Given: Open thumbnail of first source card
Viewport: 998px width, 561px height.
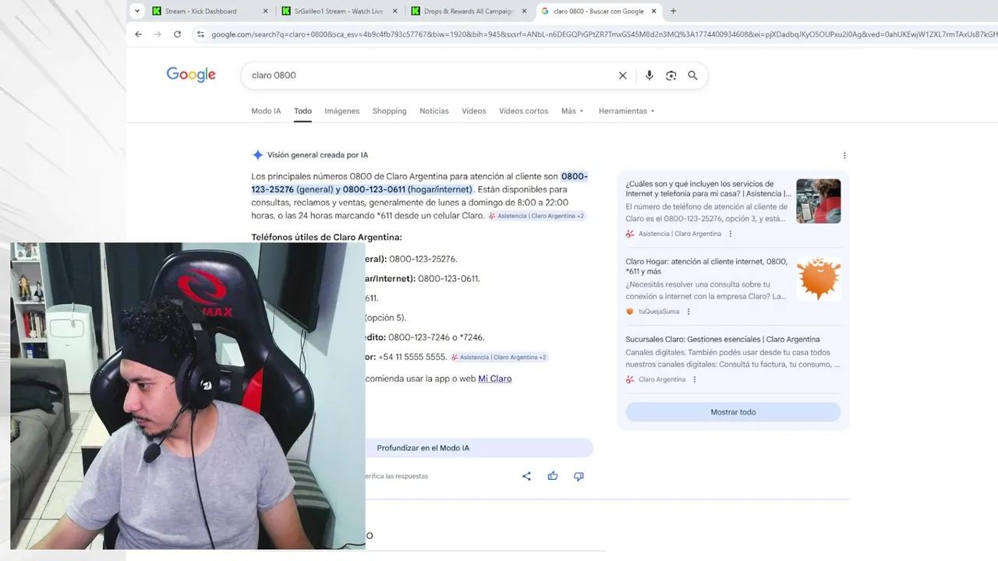Looking at the screenshot, I should 819,201.
